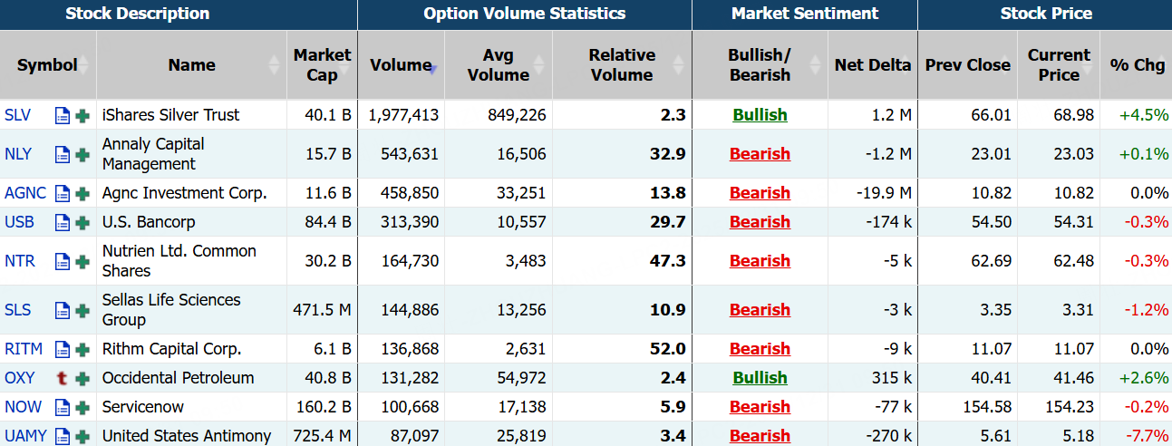Open the document icon for NTR
1172x446 pixels.
click(x=63, y=261)
